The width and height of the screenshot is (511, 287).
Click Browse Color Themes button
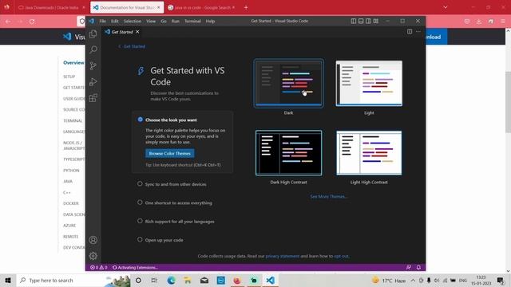pos(170,153)
